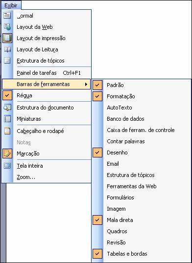Click the Tela inteira icon
The height and width of the screenshot is (263, 192).
pyautogui.click(x=7, y=166)
